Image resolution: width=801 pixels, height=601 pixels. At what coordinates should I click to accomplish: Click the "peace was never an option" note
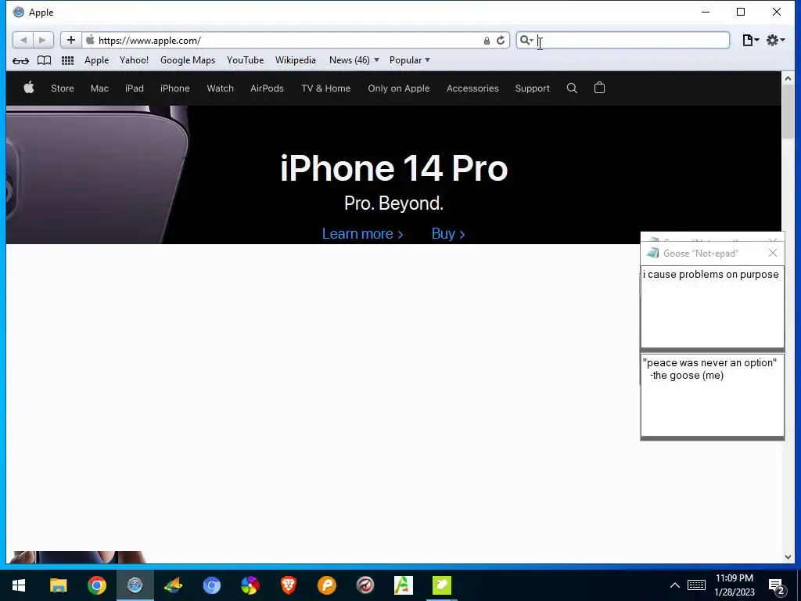712,395
